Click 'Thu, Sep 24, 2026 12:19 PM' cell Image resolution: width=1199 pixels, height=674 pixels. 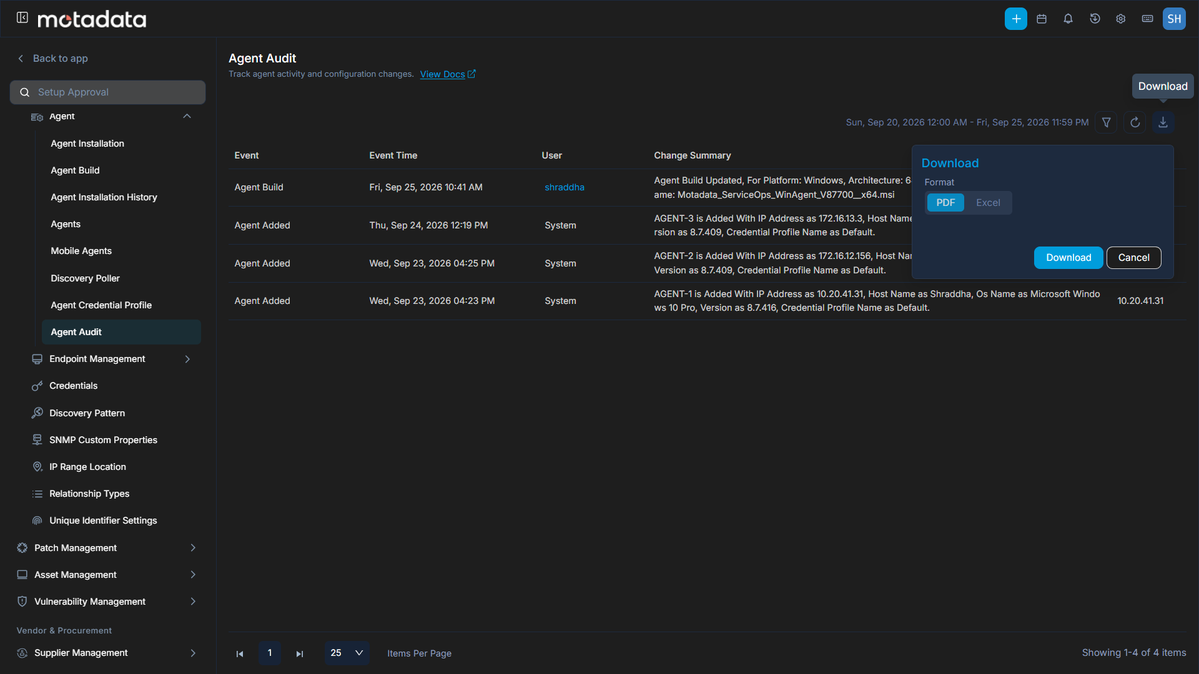pos(428,225)
